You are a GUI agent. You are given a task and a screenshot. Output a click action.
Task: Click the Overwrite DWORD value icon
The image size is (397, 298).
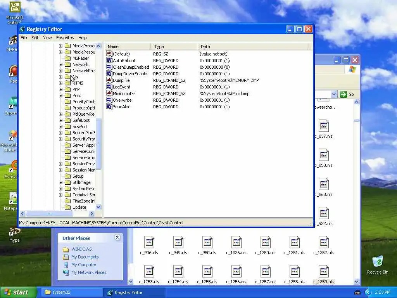point(109,100)
